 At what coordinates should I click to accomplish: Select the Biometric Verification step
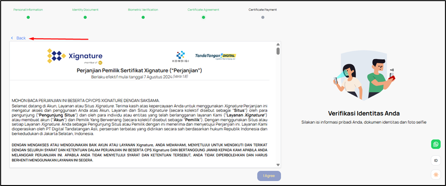[x=143, y=9]
